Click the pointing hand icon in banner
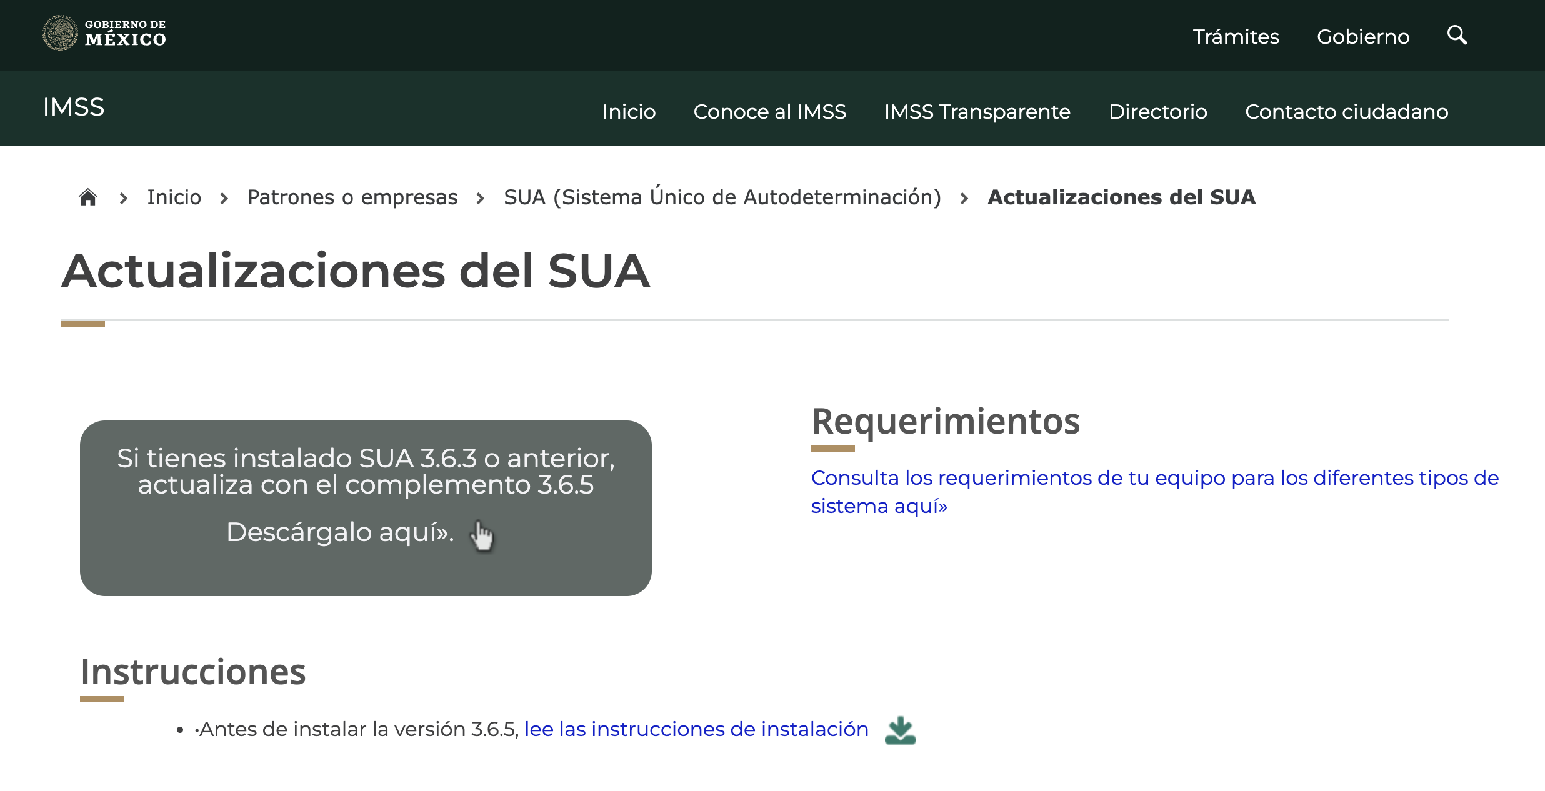Screen dimensions: 1545x791 482,535
